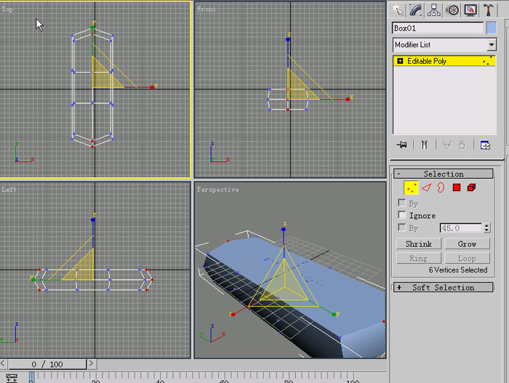This screenshot has height=383, width=509.
Task: Click the Front viewport label
Action: tap(206, 9)
